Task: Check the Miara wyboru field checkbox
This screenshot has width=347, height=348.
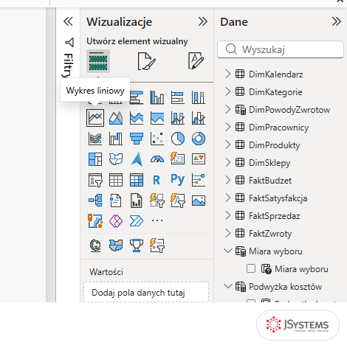Action: pos(251,268)
